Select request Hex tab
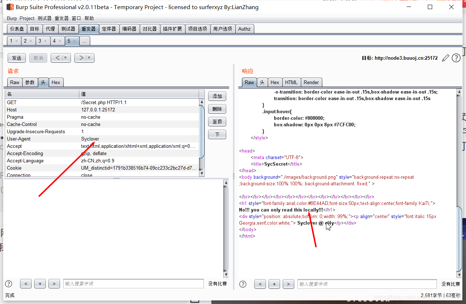The width and height of the screenshot is (466, 304). (56, 82)
